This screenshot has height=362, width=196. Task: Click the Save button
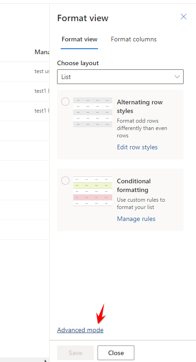[75, 353]
